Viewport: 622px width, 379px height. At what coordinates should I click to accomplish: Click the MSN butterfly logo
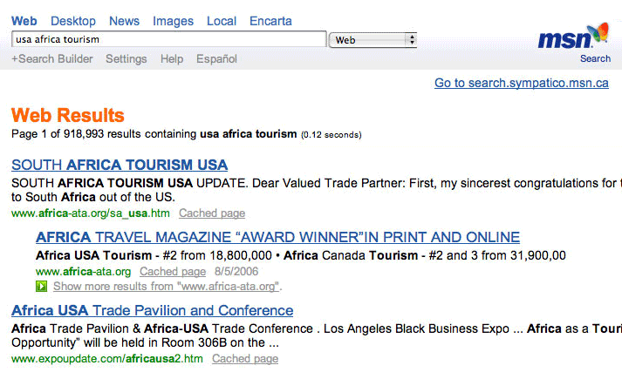[x=573, y=37]
